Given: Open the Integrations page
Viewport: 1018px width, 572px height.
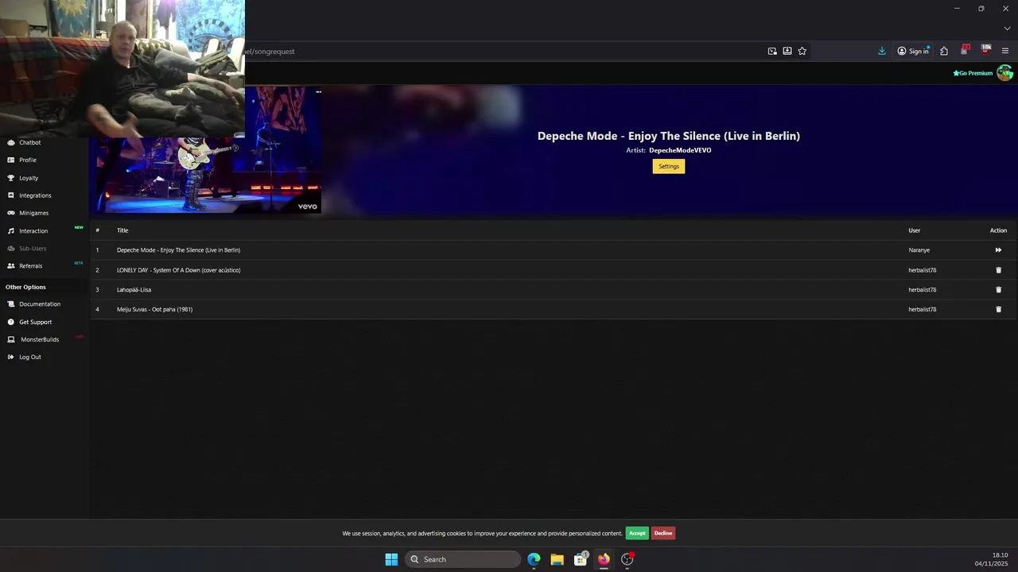Looking at the screenshot, I should pos(35,195).
